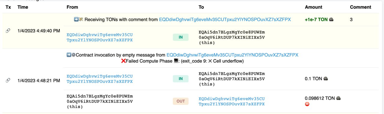
Task: Click the arrow icon before Receiving TONs
Action: 76,19
